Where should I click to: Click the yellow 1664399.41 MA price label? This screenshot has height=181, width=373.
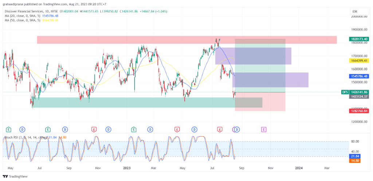[358, 61]
